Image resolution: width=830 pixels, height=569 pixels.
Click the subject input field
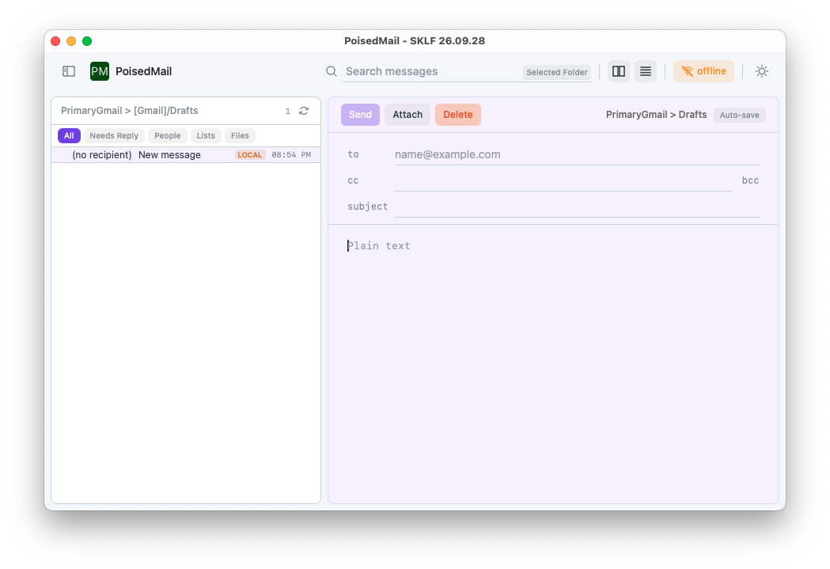click(577, 207)
